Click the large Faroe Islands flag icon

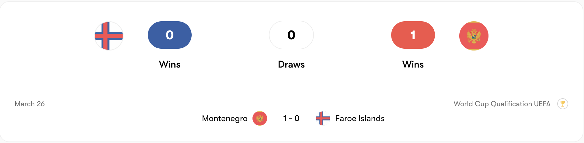109,36
